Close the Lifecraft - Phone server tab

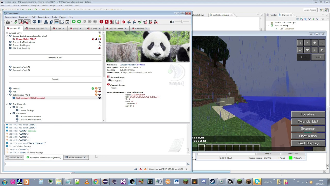coord(125,28)
